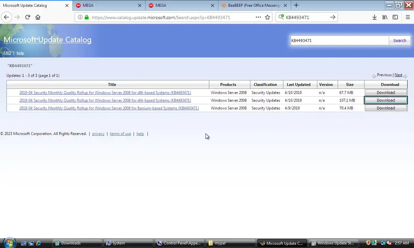Open Itanium-based Systems rollup title link
414x248 pixels.
point(109,108)
